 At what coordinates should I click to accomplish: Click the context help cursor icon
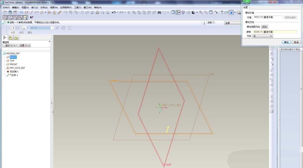32,18
